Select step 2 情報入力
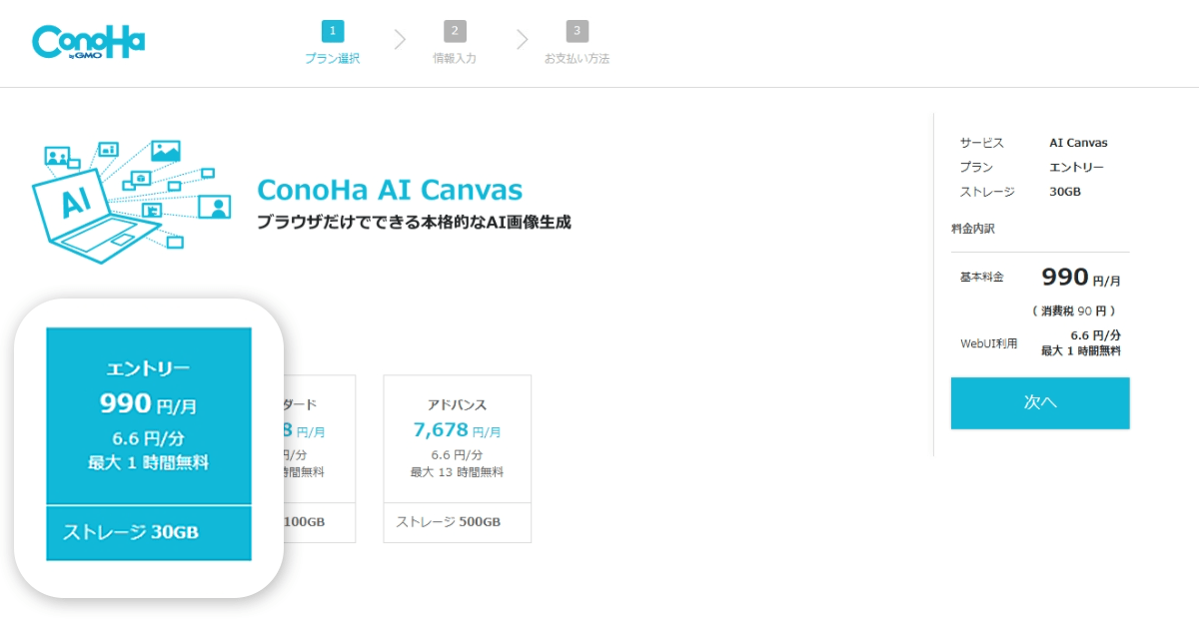The image size is (1199, 619). pos(455,44)
